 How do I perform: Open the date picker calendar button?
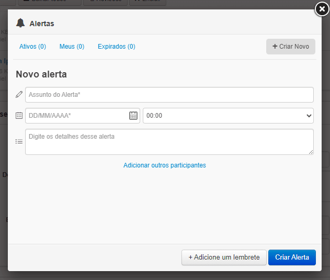133,116
